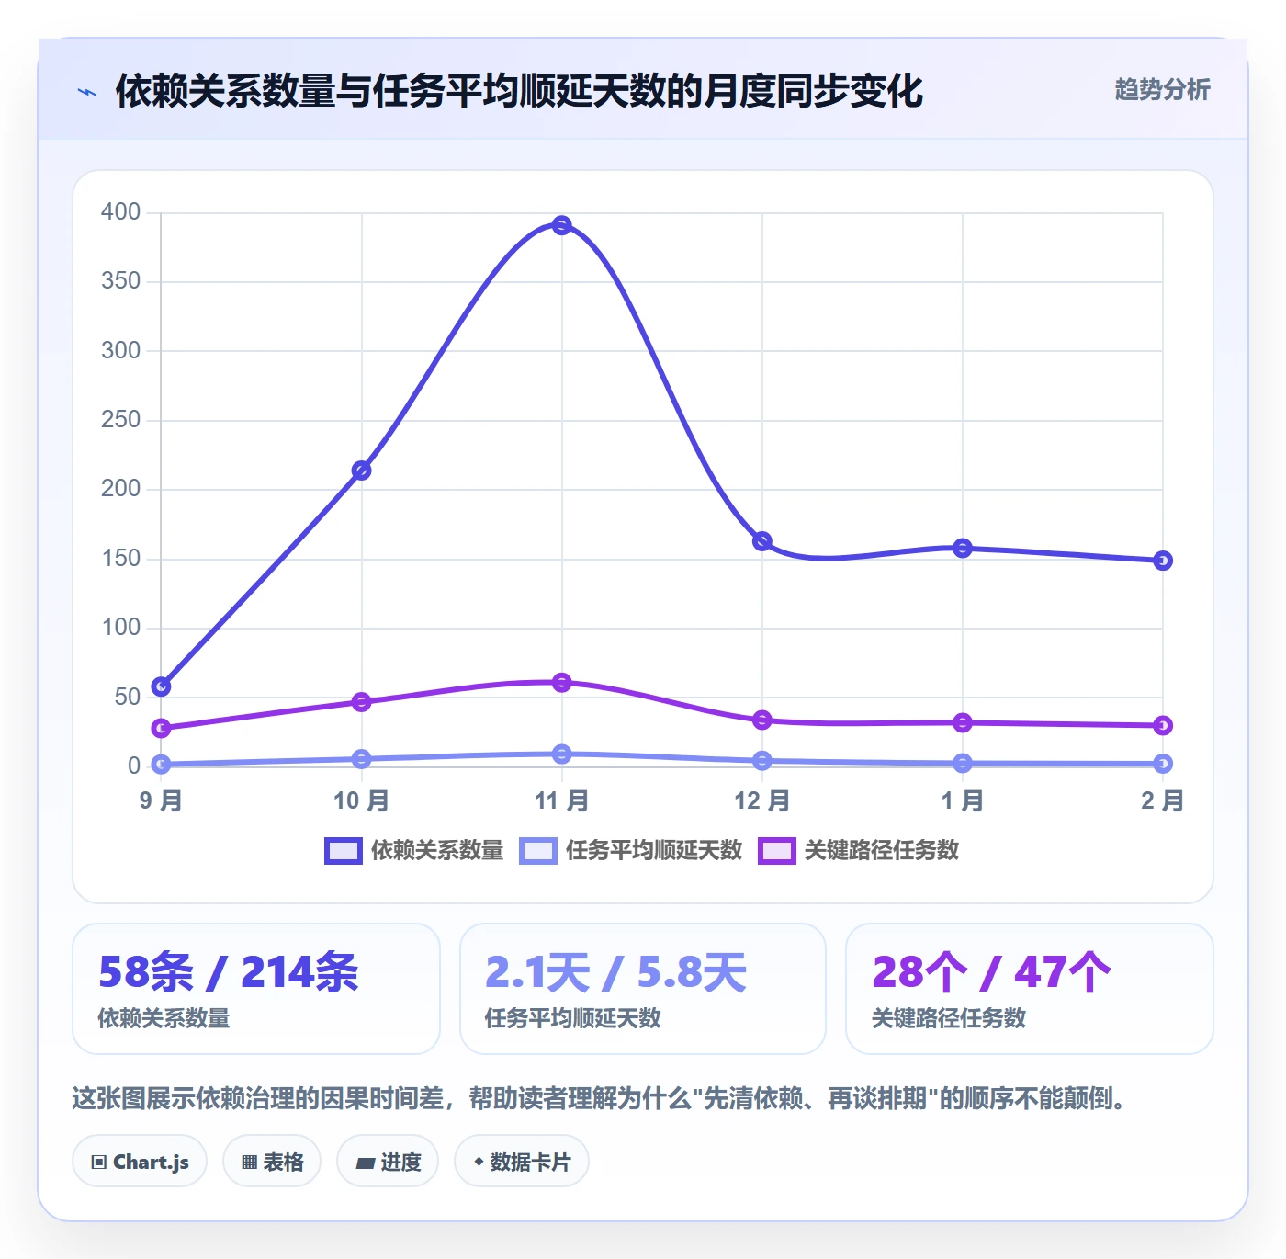The width and height of the screenshot is (1286, 1259).
Task: Open the 58条 / 214条 stat card
Action: (256, 989)
